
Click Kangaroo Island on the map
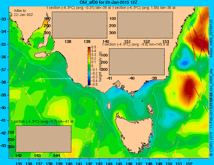42,55
